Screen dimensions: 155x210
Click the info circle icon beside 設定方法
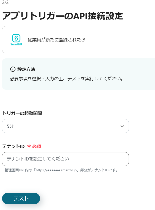point(13,69)
